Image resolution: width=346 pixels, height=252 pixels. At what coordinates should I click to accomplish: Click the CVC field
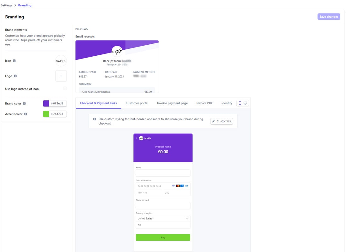coord(177,193)
